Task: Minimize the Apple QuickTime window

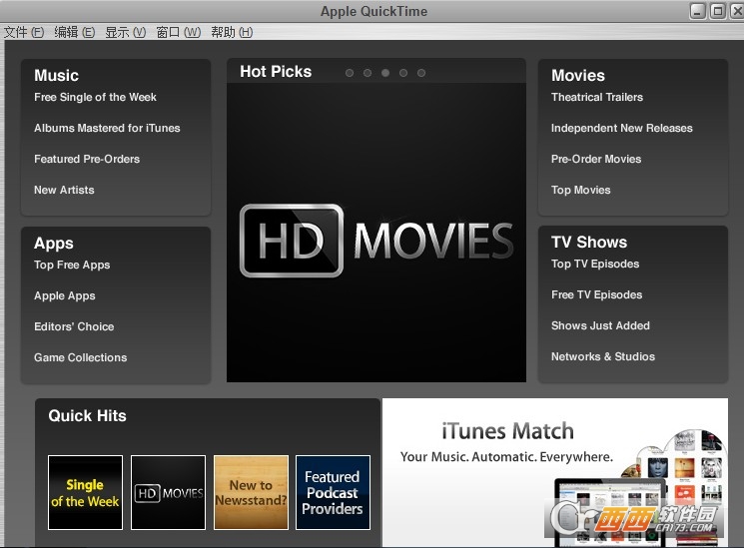Action: [697, 11]
